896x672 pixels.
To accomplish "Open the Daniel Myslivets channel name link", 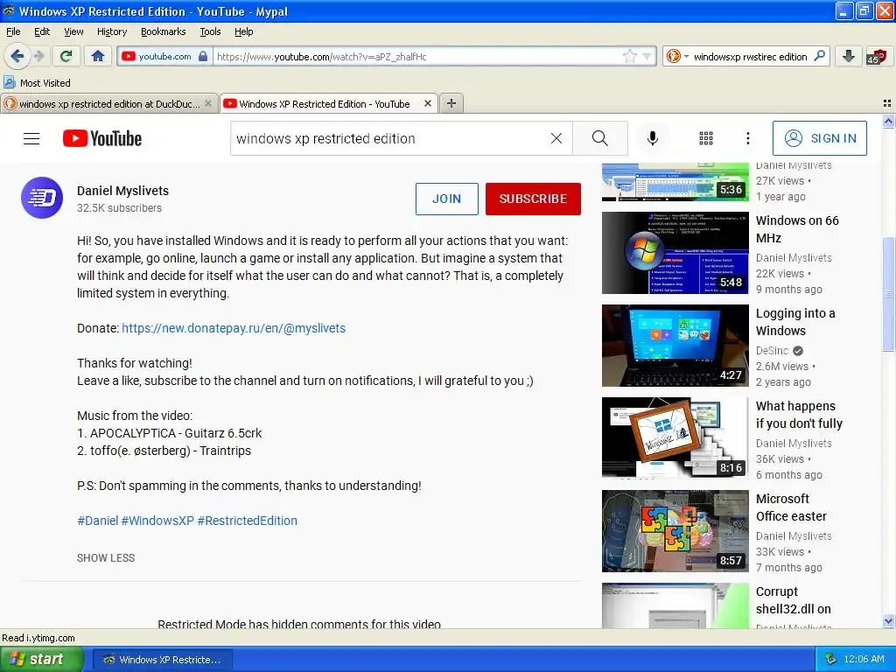I will point(122,191).
